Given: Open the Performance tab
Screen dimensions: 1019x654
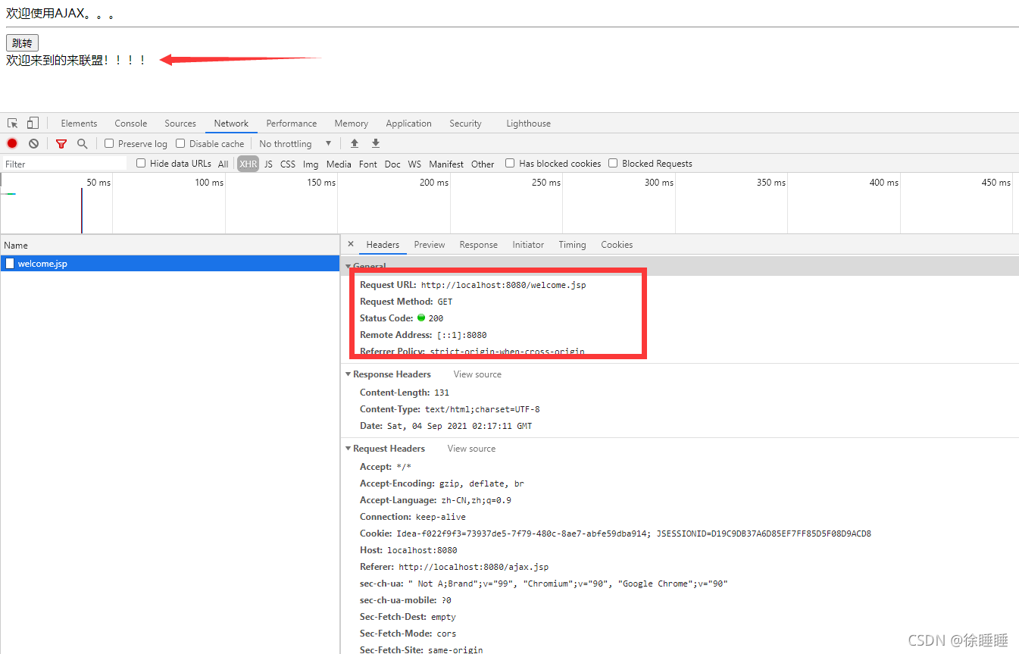Looking at the screenshot, I should (x=292, y=124).
